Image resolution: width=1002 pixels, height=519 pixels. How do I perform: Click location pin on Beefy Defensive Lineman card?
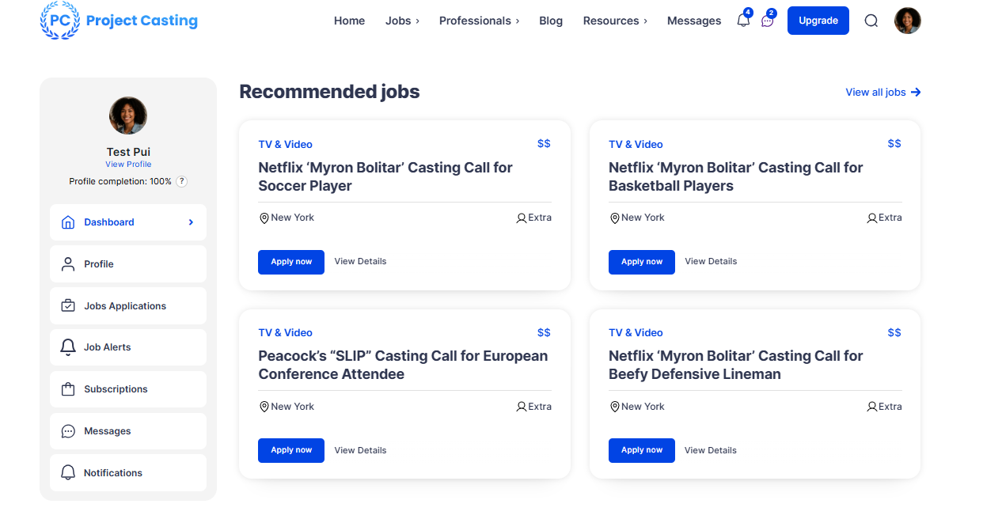click(614, 407)
